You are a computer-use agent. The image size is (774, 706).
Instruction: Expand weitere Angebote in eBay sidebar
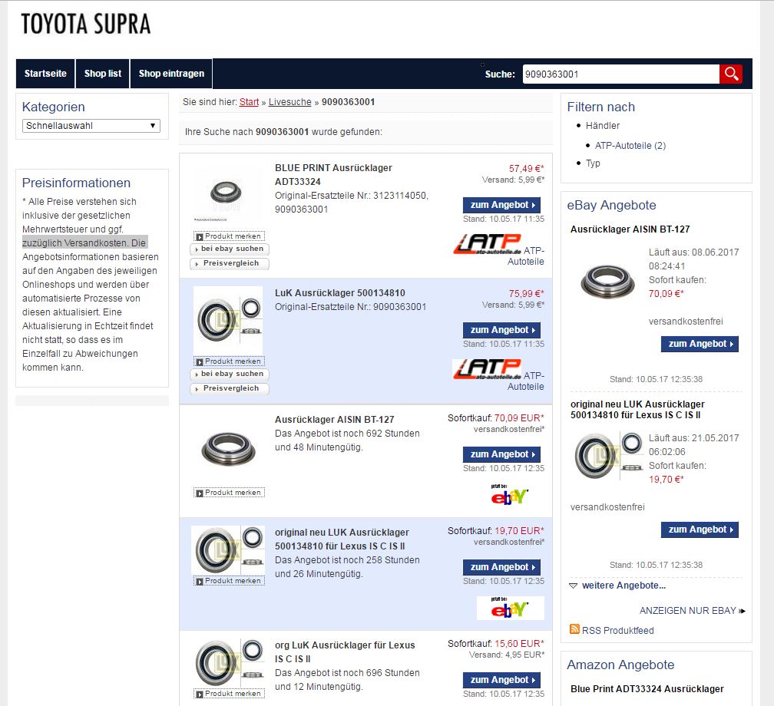coord(623,586)
